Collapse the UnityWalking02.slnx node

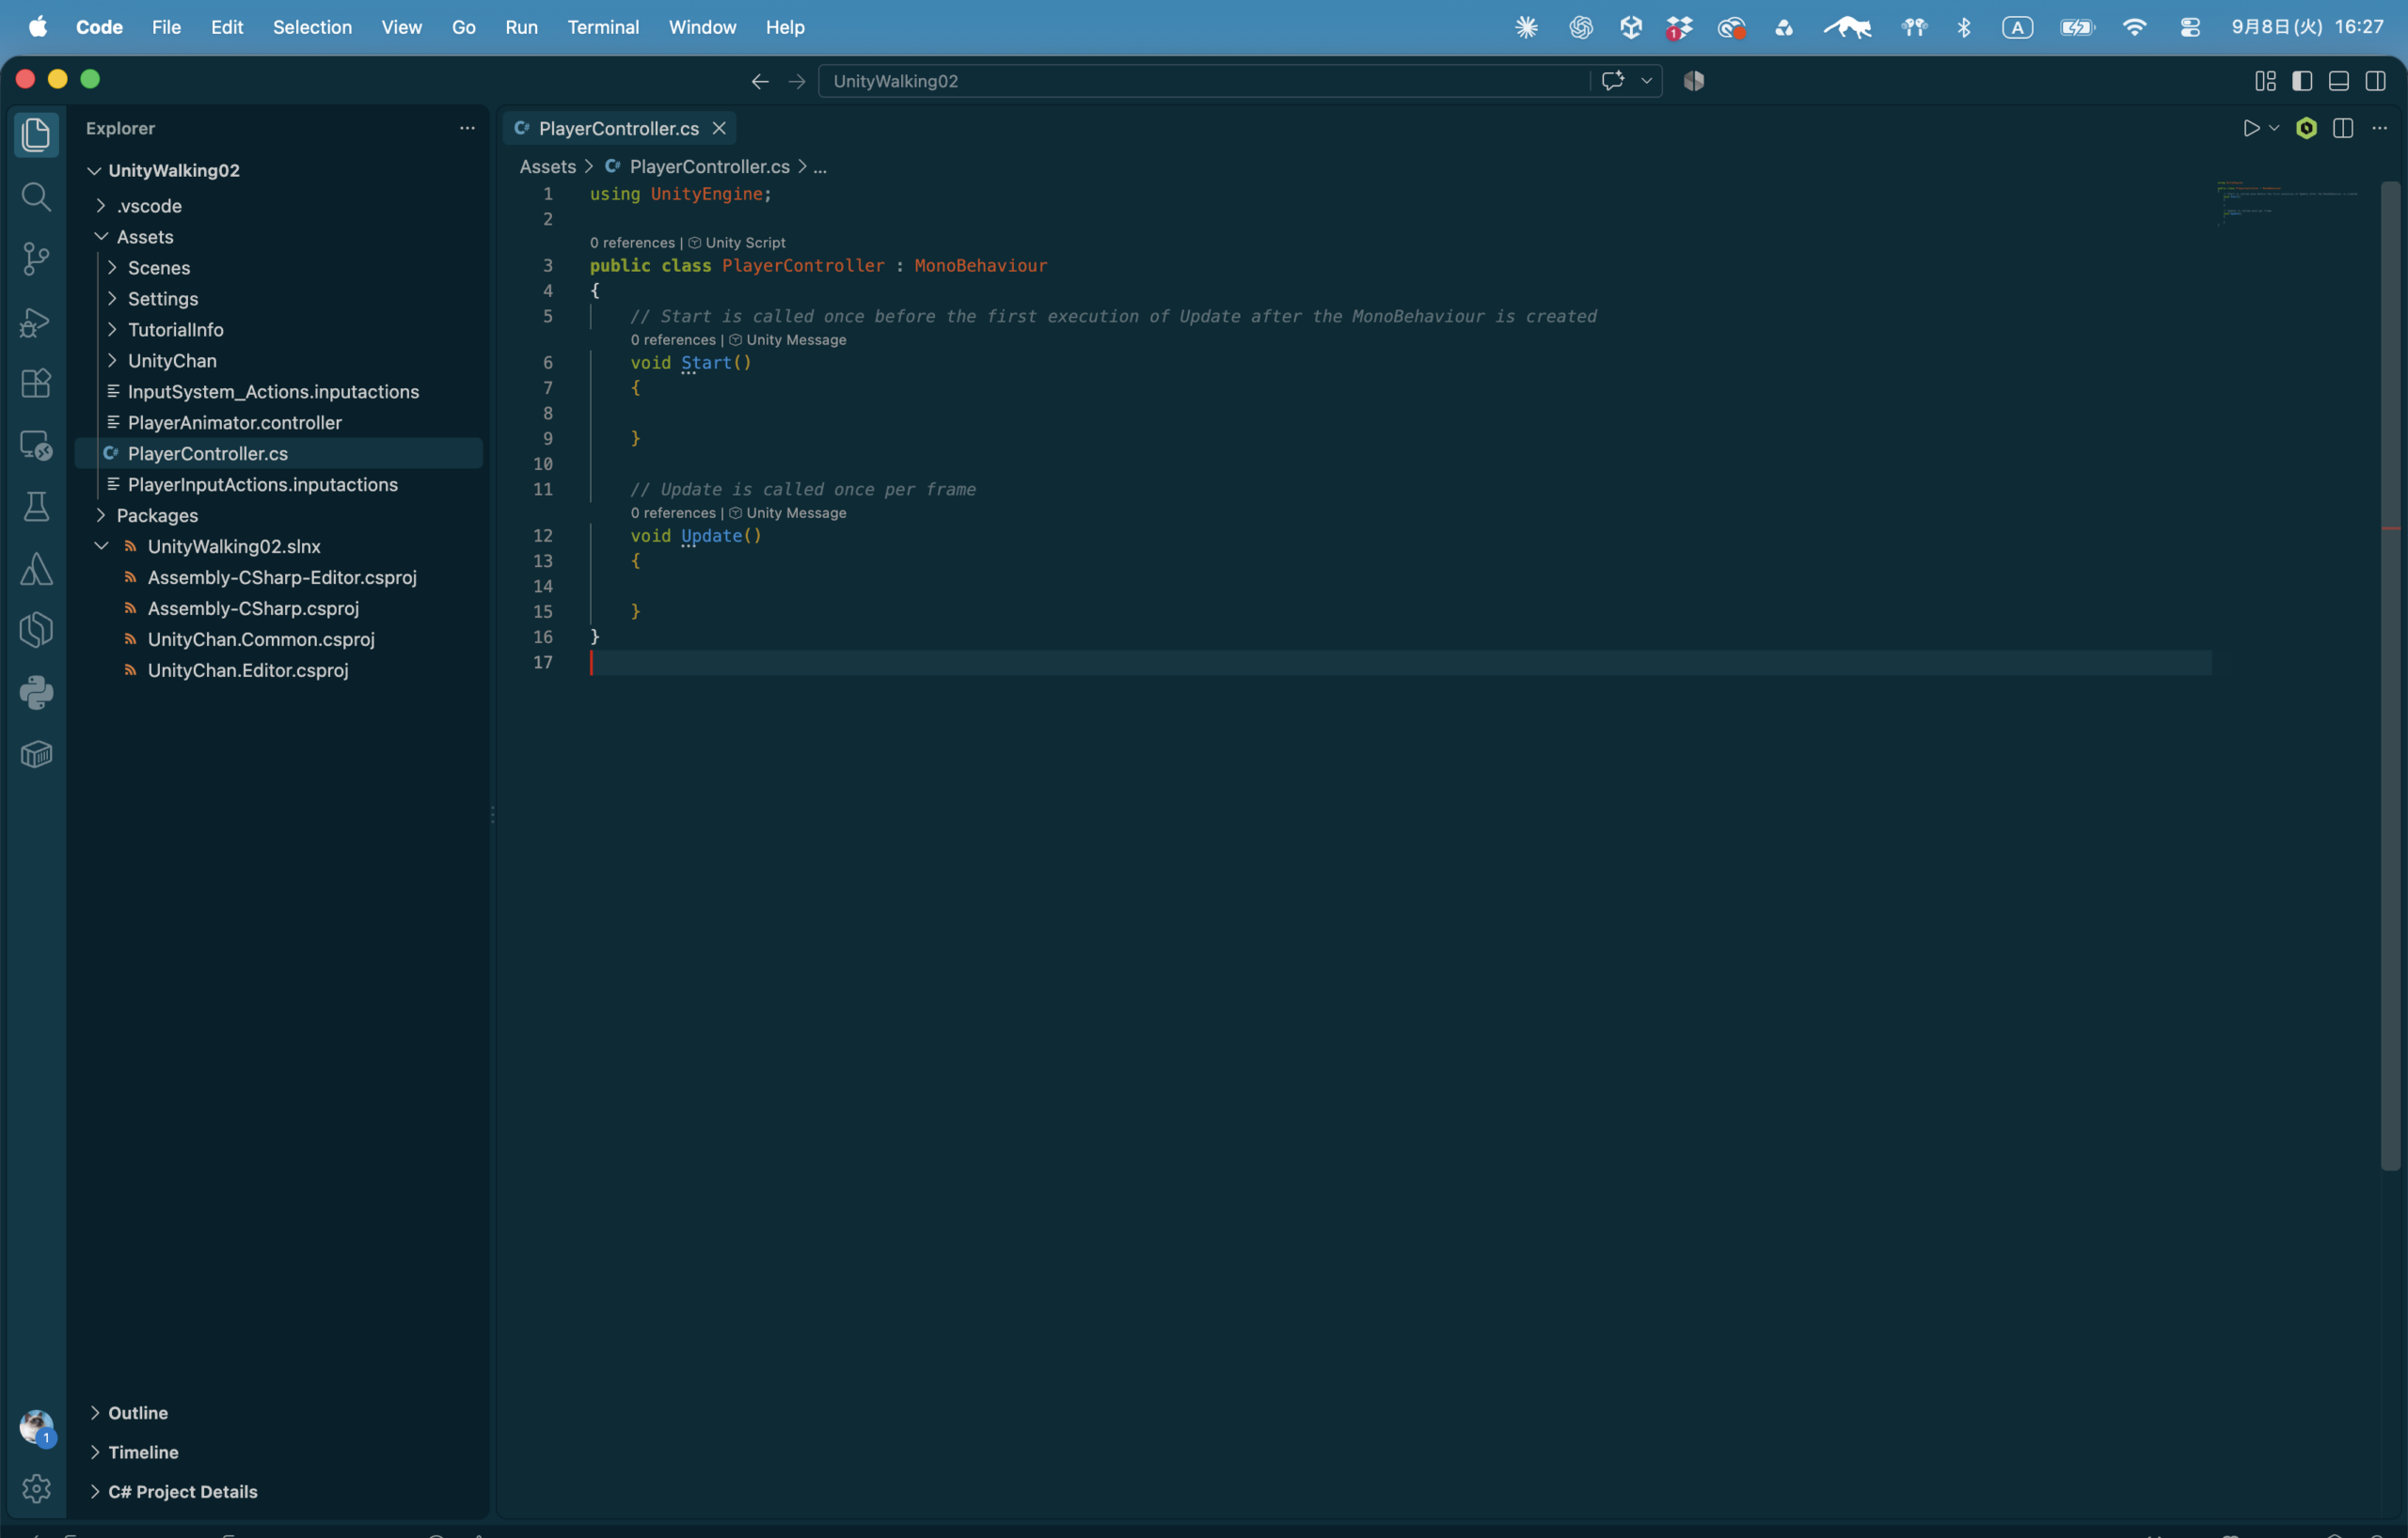coord(101,546)
